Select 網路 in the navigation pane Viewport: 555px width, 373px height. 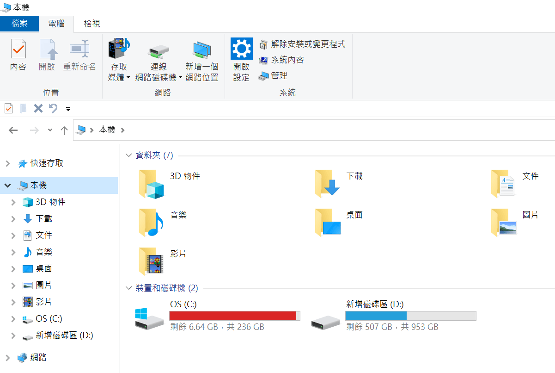(x=38, y=357)
